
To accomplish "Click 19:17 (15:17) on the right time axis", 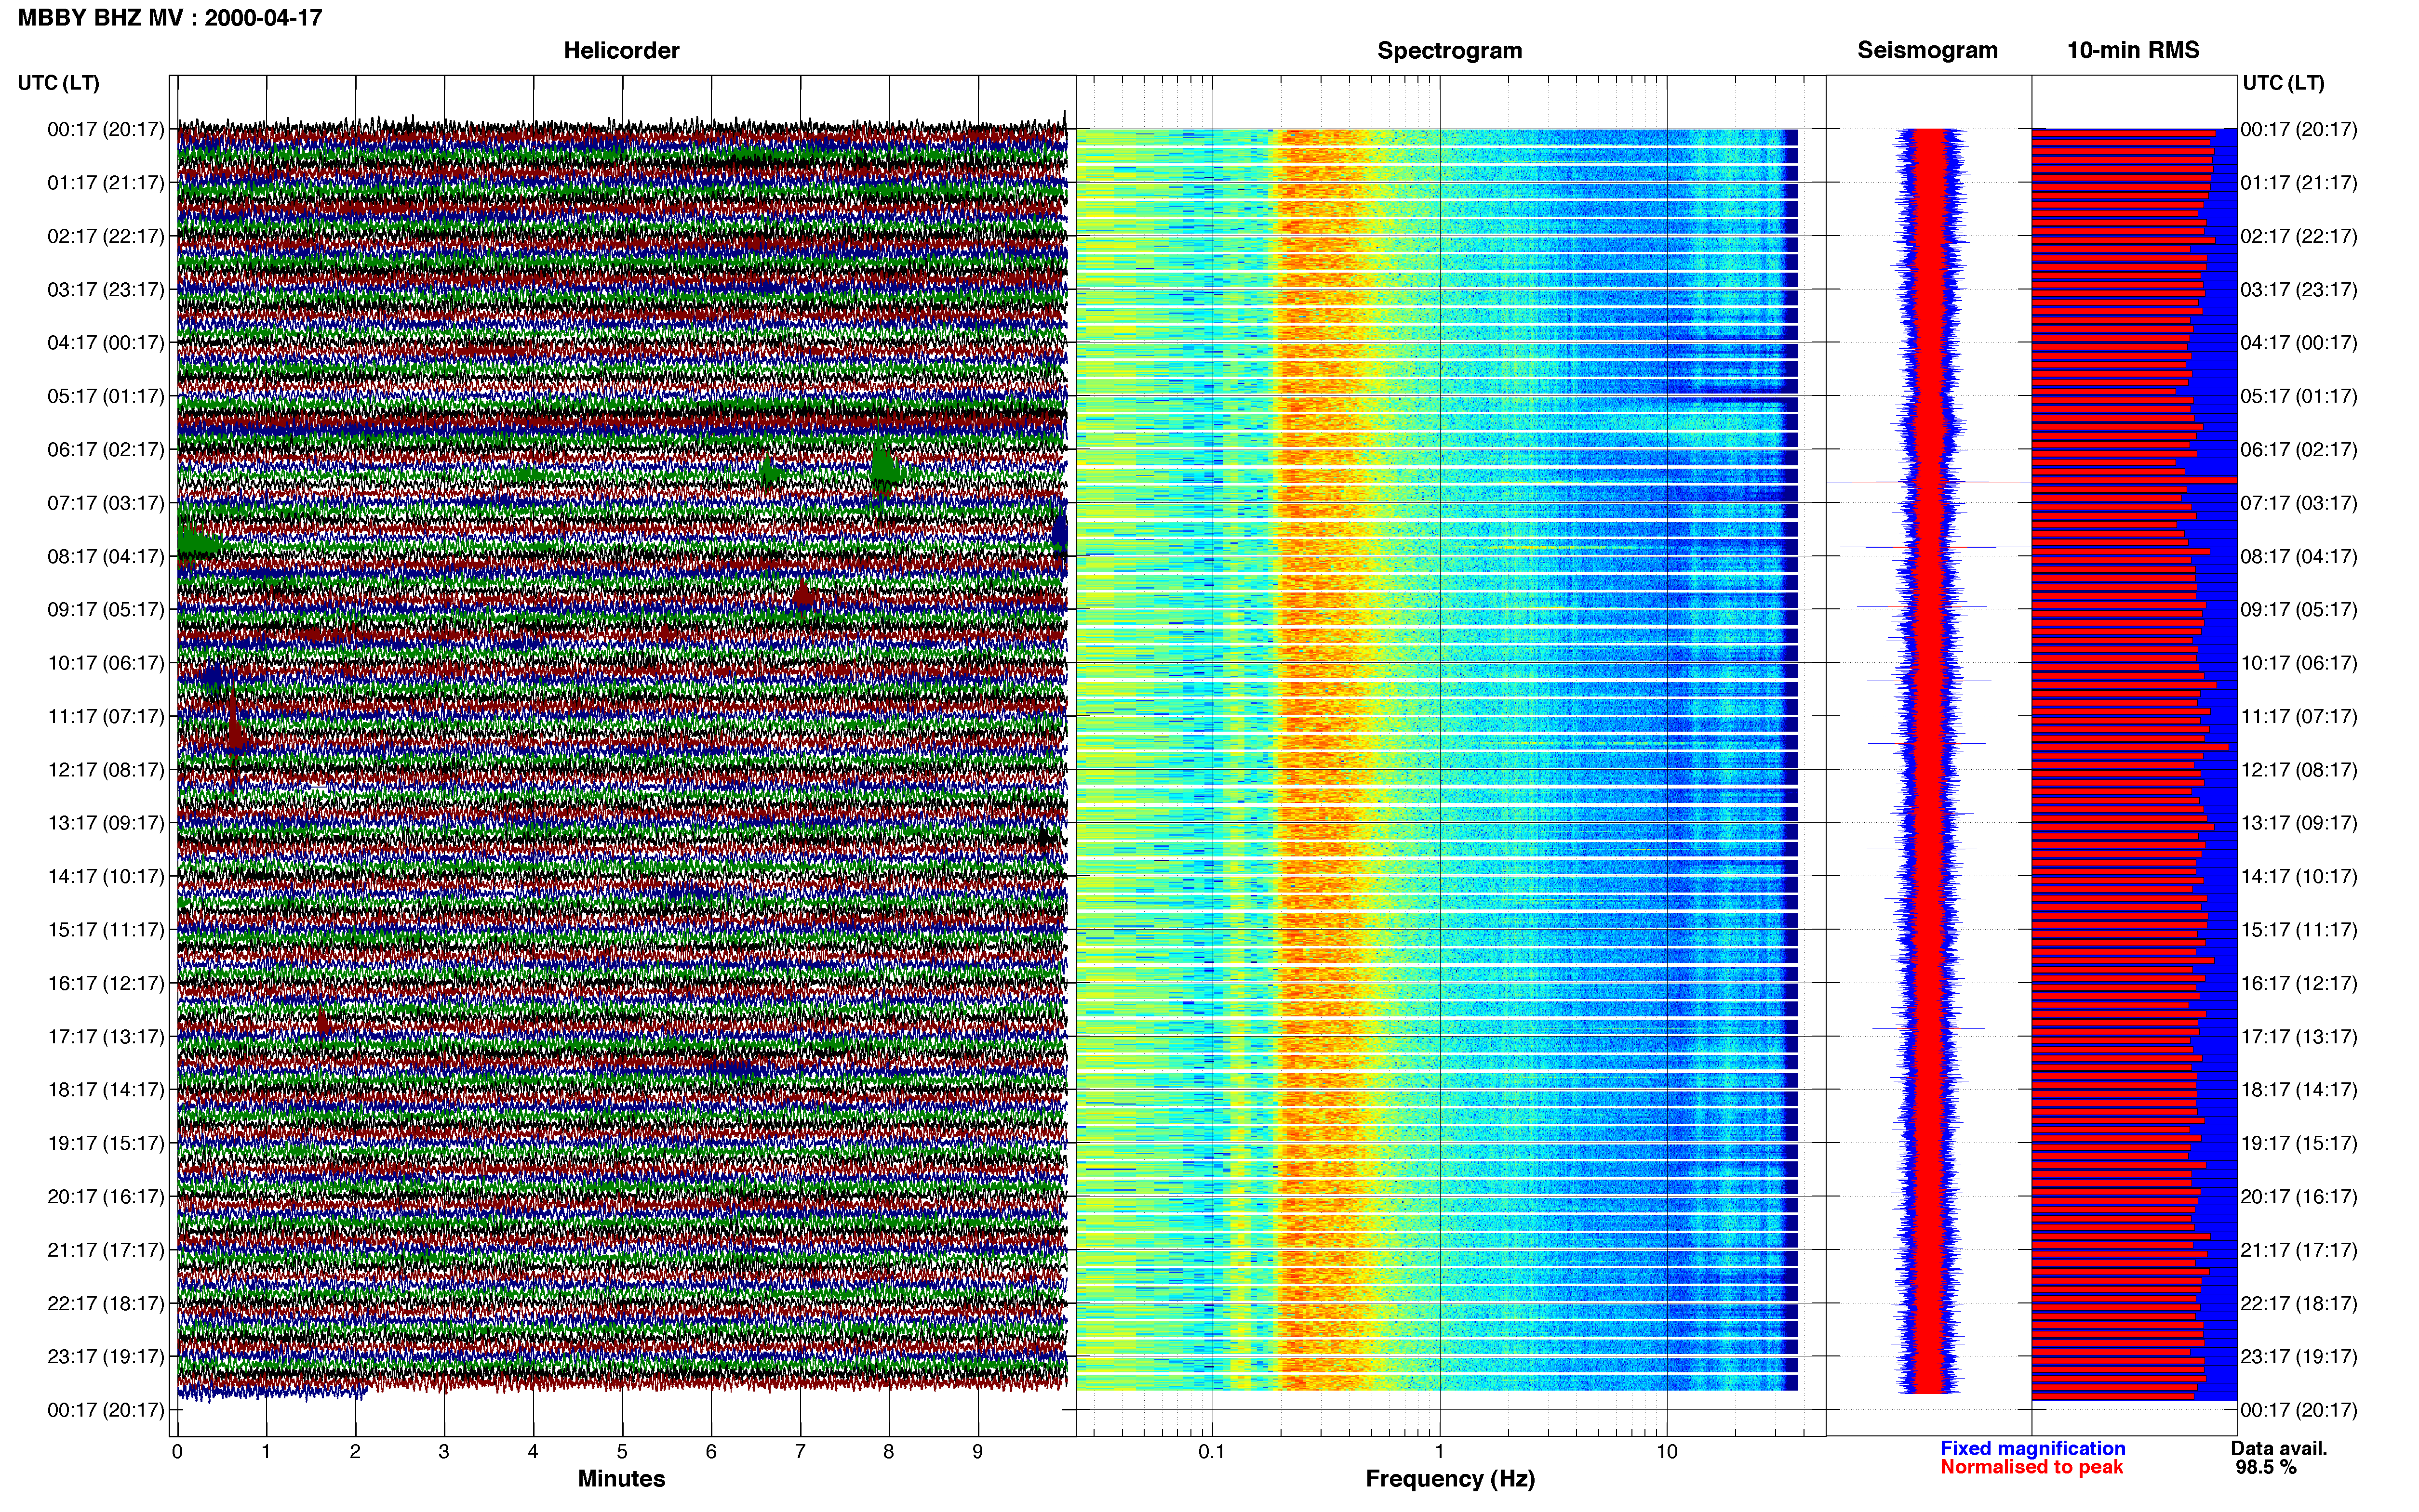I will pyautogui.click(x=2299, y=1143).
